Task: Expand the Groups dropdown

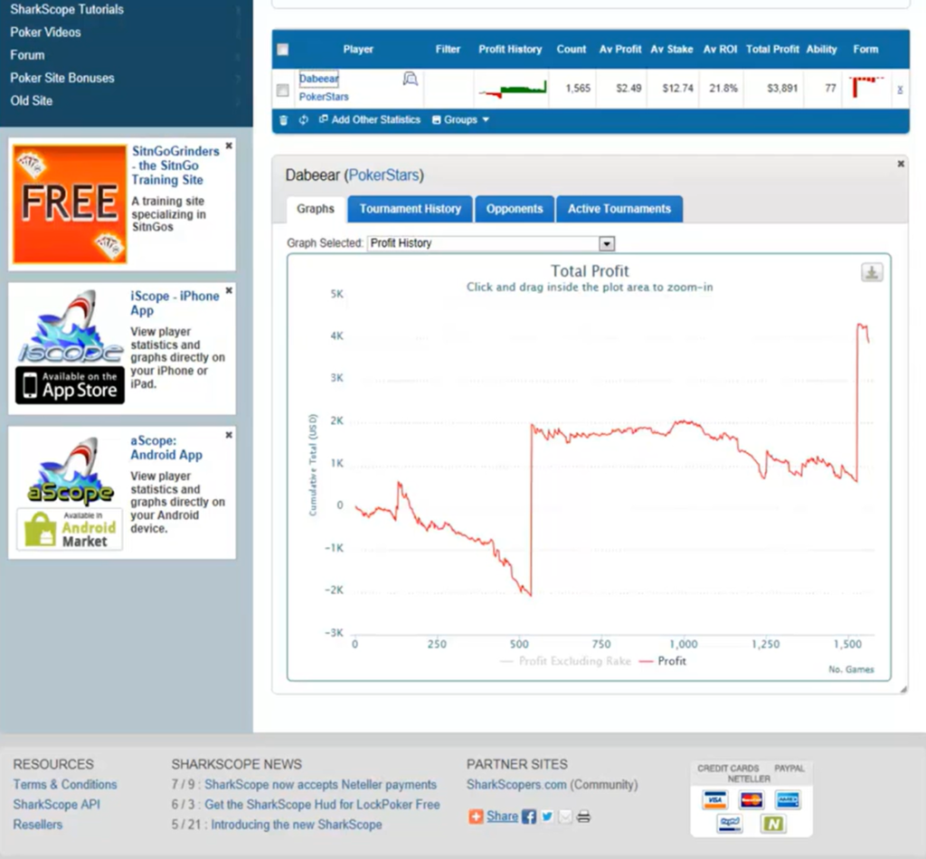Action: click(x=460, y=120)
